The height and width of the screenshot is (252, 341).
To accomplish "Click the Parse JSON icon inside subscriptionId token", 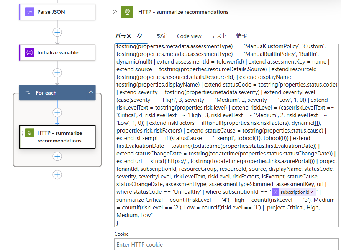I will [275, 192].
